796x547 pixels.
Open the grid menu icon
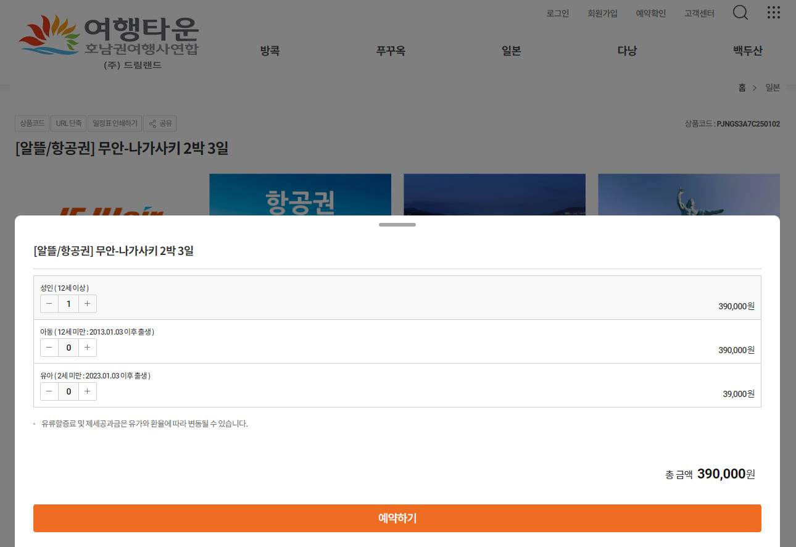tap(773, 12)
